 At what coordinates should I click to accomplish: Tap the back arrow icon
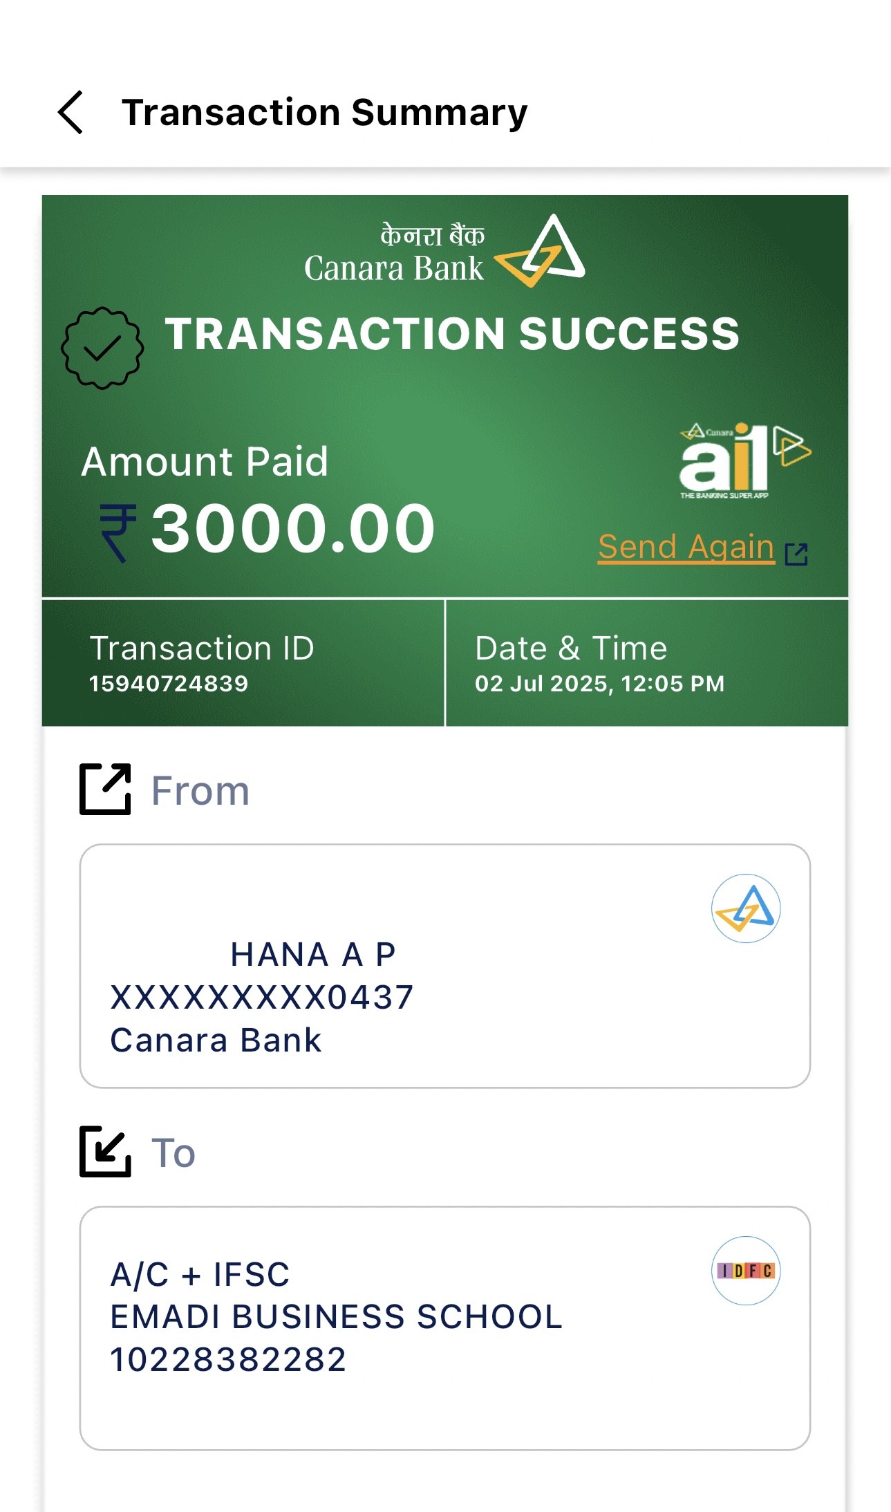(x=71, y=112)
